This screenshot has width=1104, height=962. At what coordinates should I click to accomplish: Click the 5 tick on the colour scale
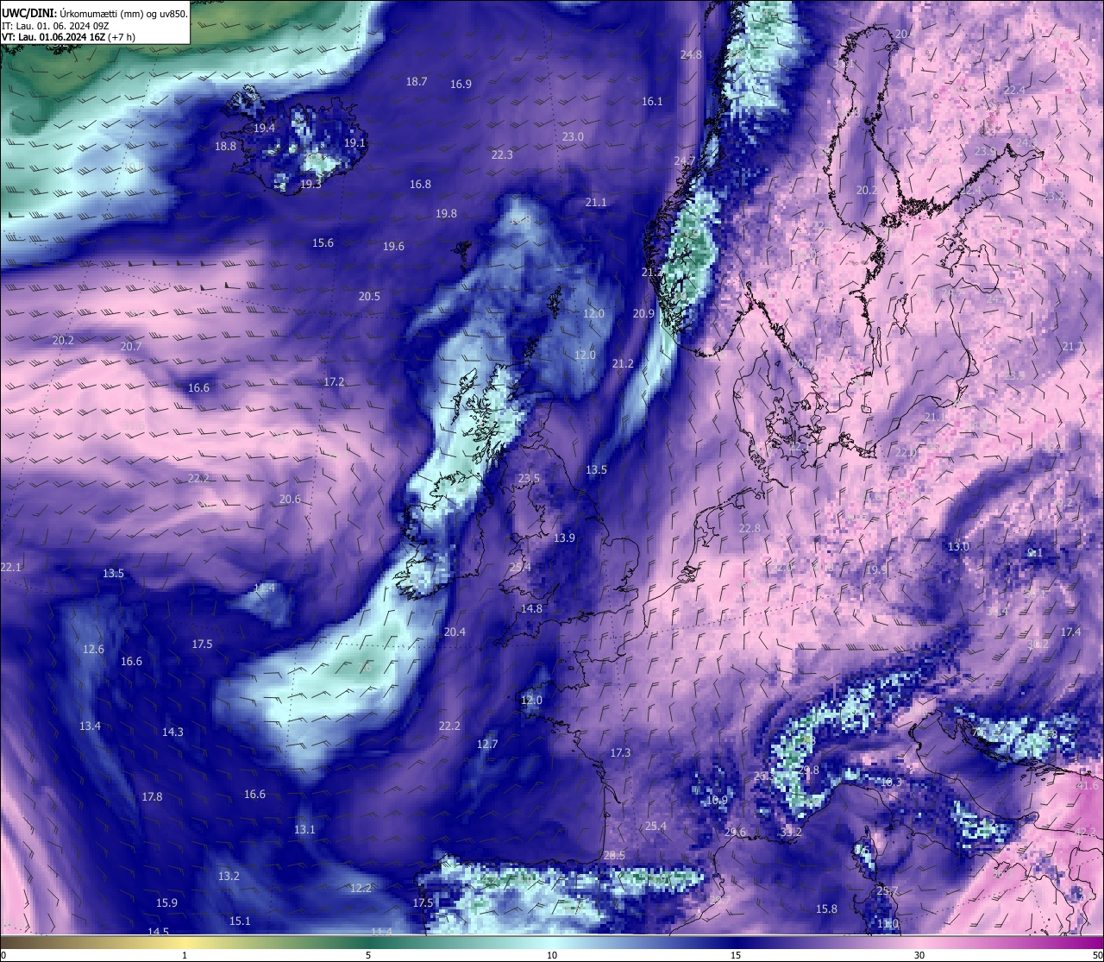click(368, 955)
